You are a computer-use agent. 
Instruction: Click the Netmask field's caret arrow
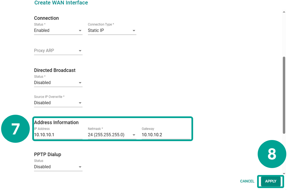134,135
